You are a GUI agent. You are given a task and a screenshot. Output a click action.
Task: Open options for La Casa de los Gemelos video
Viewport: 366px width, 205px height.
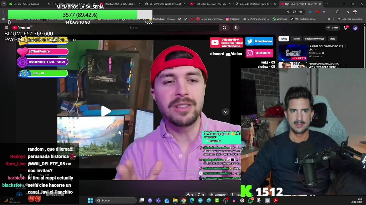[x=346, y=46]
